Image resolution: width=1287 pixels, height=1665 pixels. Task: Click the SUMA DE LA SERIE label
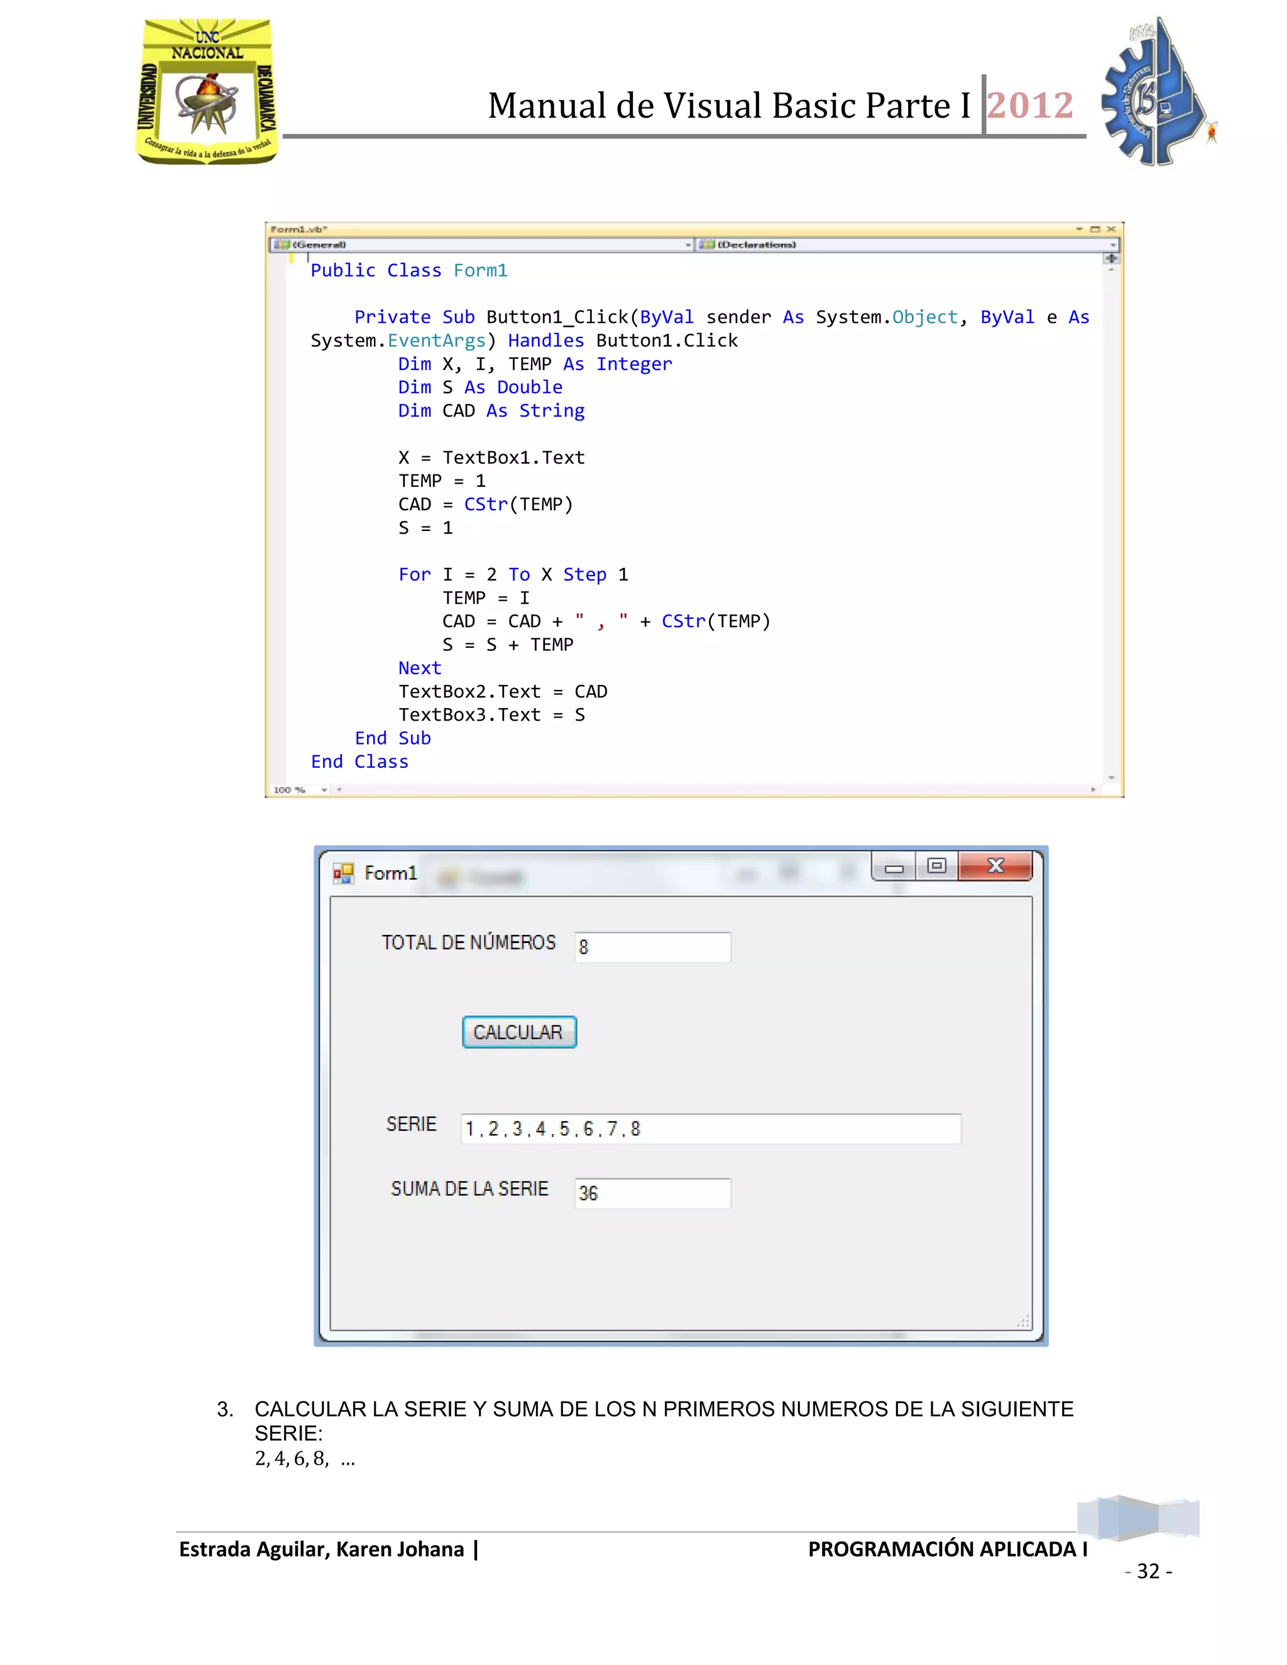[x=469, y=1189]
